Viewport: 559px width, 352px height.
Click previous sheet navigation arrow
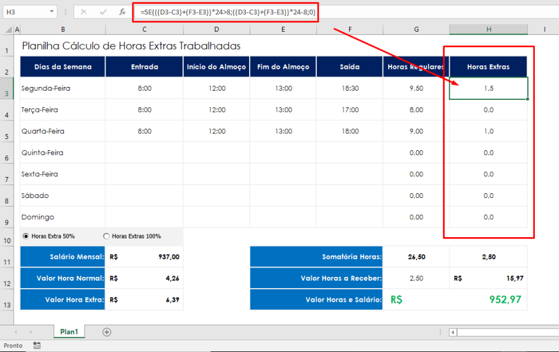click(x=16, y=332)
